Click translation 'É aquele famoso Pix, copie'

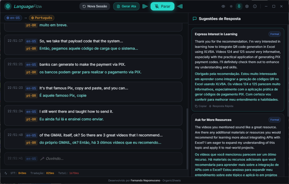[x=63, y=95]
